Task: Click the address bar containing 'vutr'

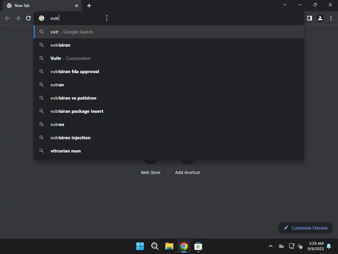Action: [x=169, y=18]
